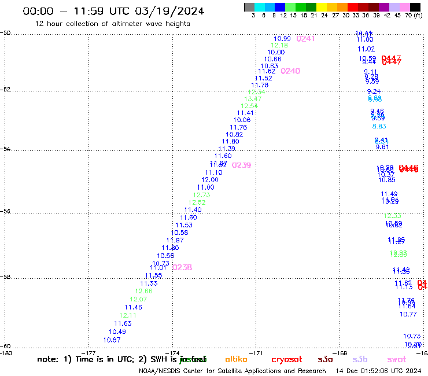This screenshot has width=428, height=376.
Task: Click the wave height value 10.66
Action: [x=272, y=59]
